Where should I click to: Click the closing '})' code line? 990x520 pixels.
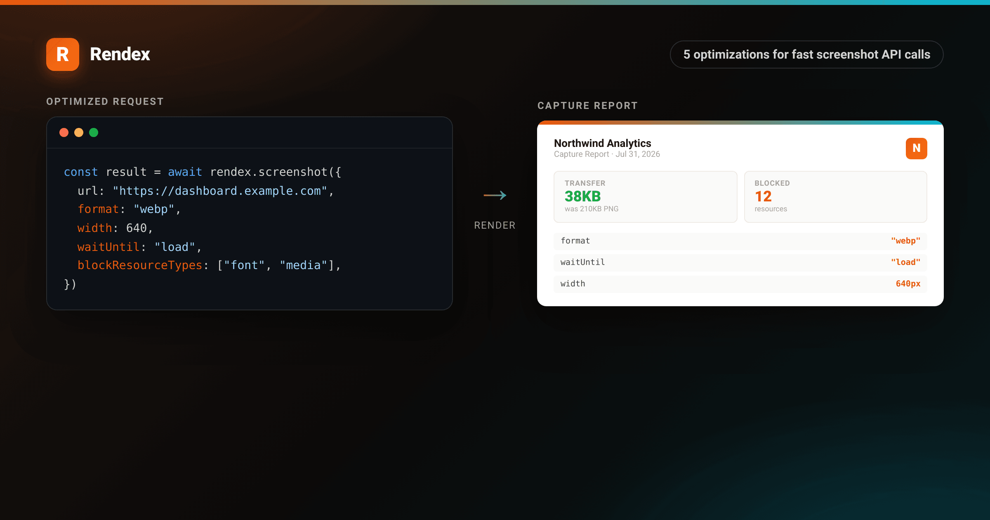pyautogui.click(x=70, y=284)
